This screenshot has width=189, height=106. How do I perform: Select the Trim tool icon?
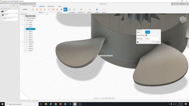click(57, 9)
